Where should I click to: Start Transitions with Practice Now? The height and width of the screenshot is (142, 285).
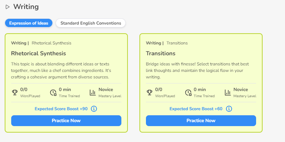click(201, 121)
